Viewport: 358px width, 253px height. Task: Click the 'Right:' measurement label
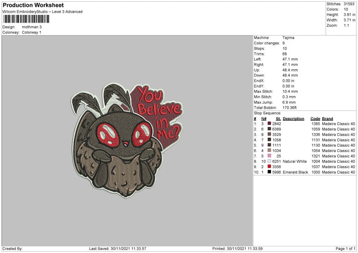tap(259, 64)
